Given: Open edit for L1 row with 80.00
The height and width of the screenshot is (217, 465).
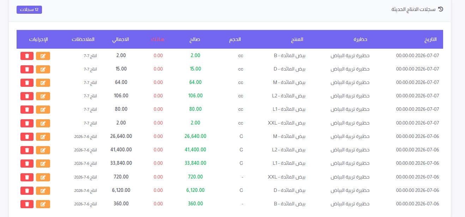Looking at the screenshot, I should click(x=43, y=109).
